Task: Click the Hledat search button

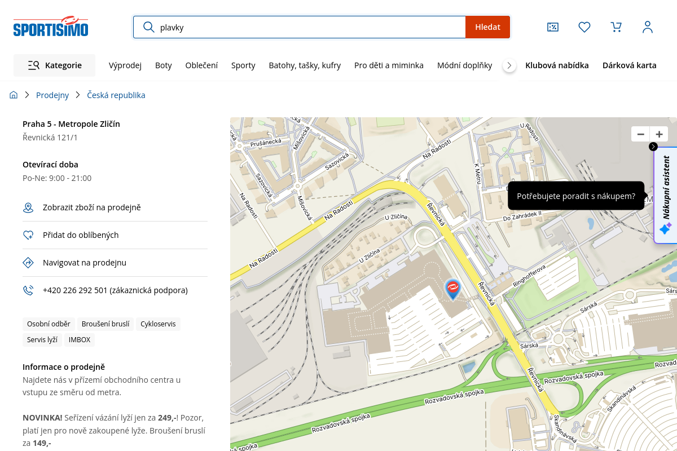Action: pyautogui.click(x=487, y=27)
